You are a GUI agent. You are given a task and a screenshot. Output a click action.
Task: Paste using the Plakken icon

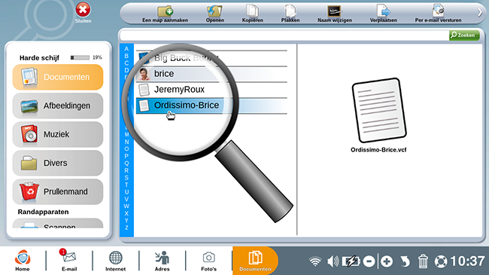point(290,11)
